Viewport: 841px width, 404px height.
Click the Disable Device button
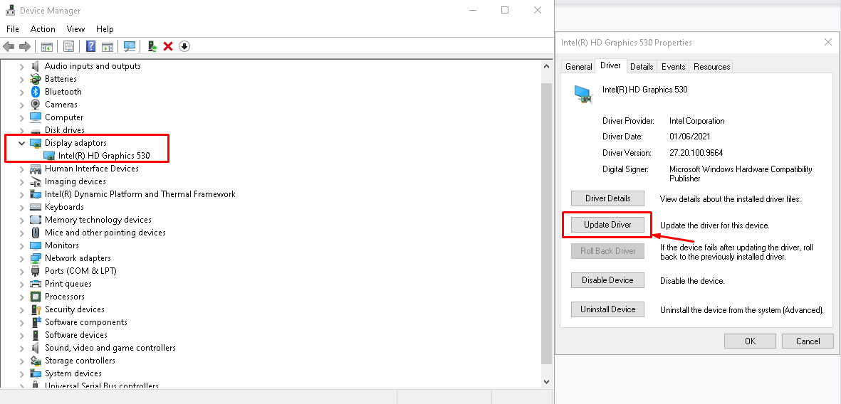(607, 280)
